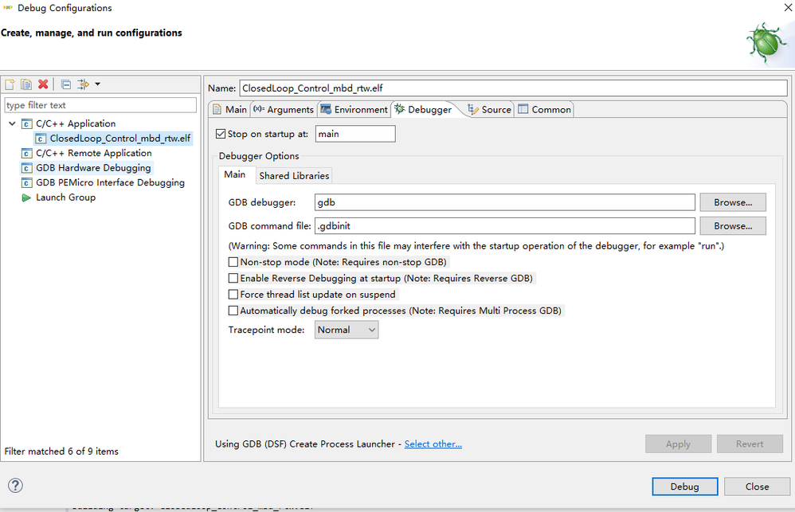Click the GDB PEMicro Interface Debugging icon
Viewport: 795px width, 512px height.
(x=27, y=182)
